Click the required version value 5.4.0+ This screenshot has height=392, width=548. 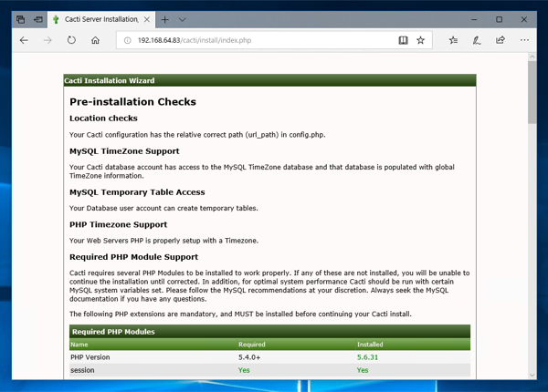tap(249, 357)
